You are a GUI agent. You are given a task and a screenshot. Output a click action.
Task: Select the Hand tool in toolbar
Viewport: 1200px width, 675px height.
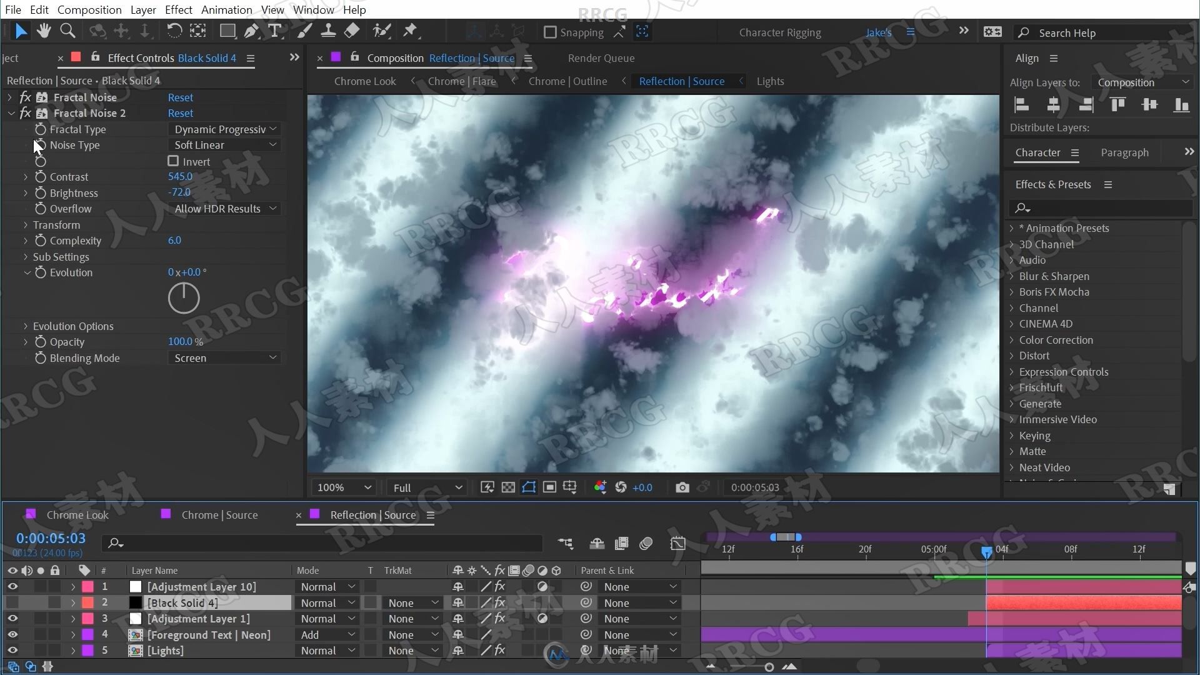(x=44, y=31)
